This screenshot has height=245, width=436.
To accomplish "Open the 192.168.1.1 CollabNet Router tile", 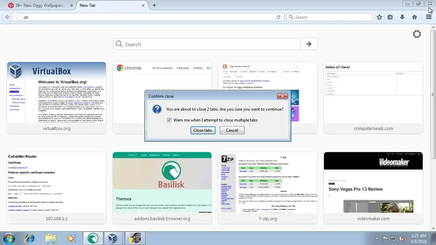I will (57, 188).
